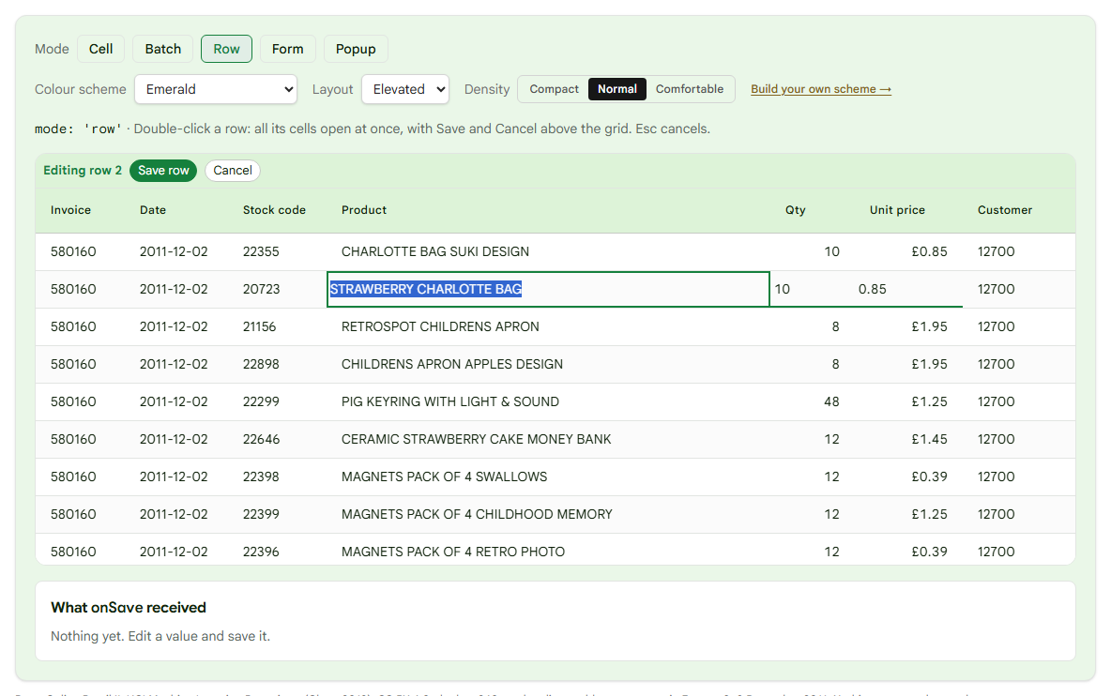Viewport: 1111px width, 696px height.
Task: Open the Build your own scheme link
Action: click(x=820, y=89)
